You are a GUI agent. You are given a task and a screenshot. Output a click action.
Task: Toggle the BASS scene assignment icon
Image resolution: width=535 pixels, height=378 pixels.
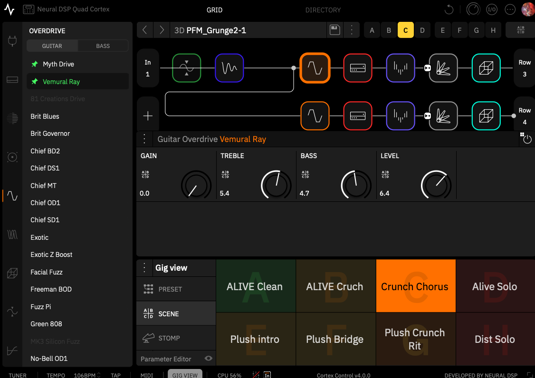pyautogui.click(x=306, y=174)
